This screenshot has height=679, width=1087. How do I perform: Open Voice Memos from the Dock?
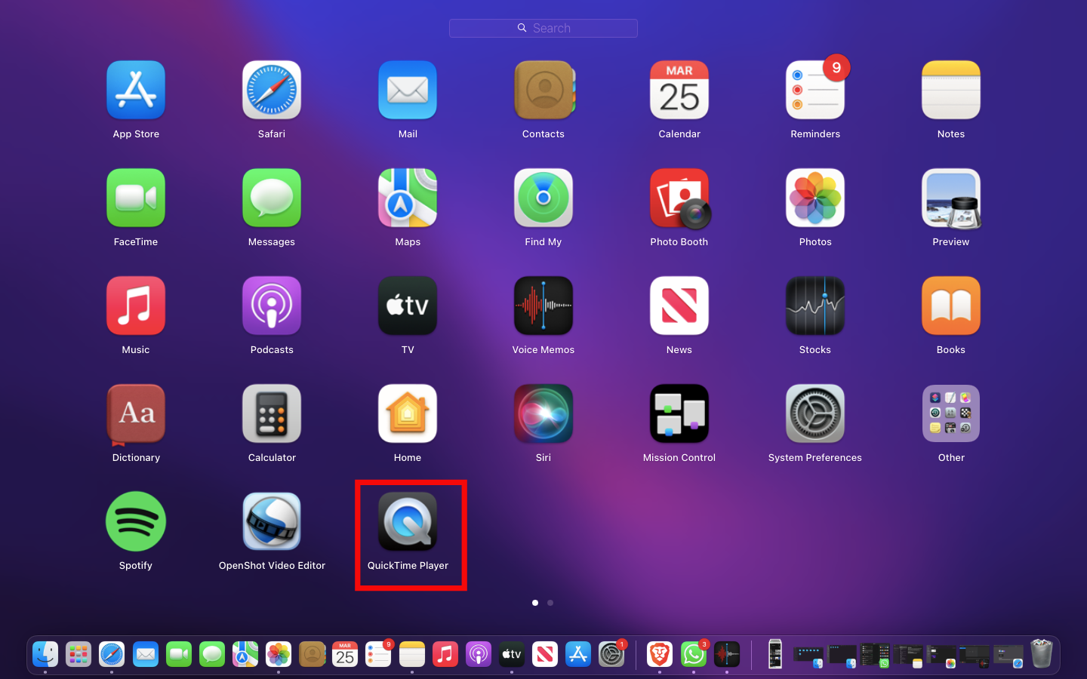click(727, 654)
